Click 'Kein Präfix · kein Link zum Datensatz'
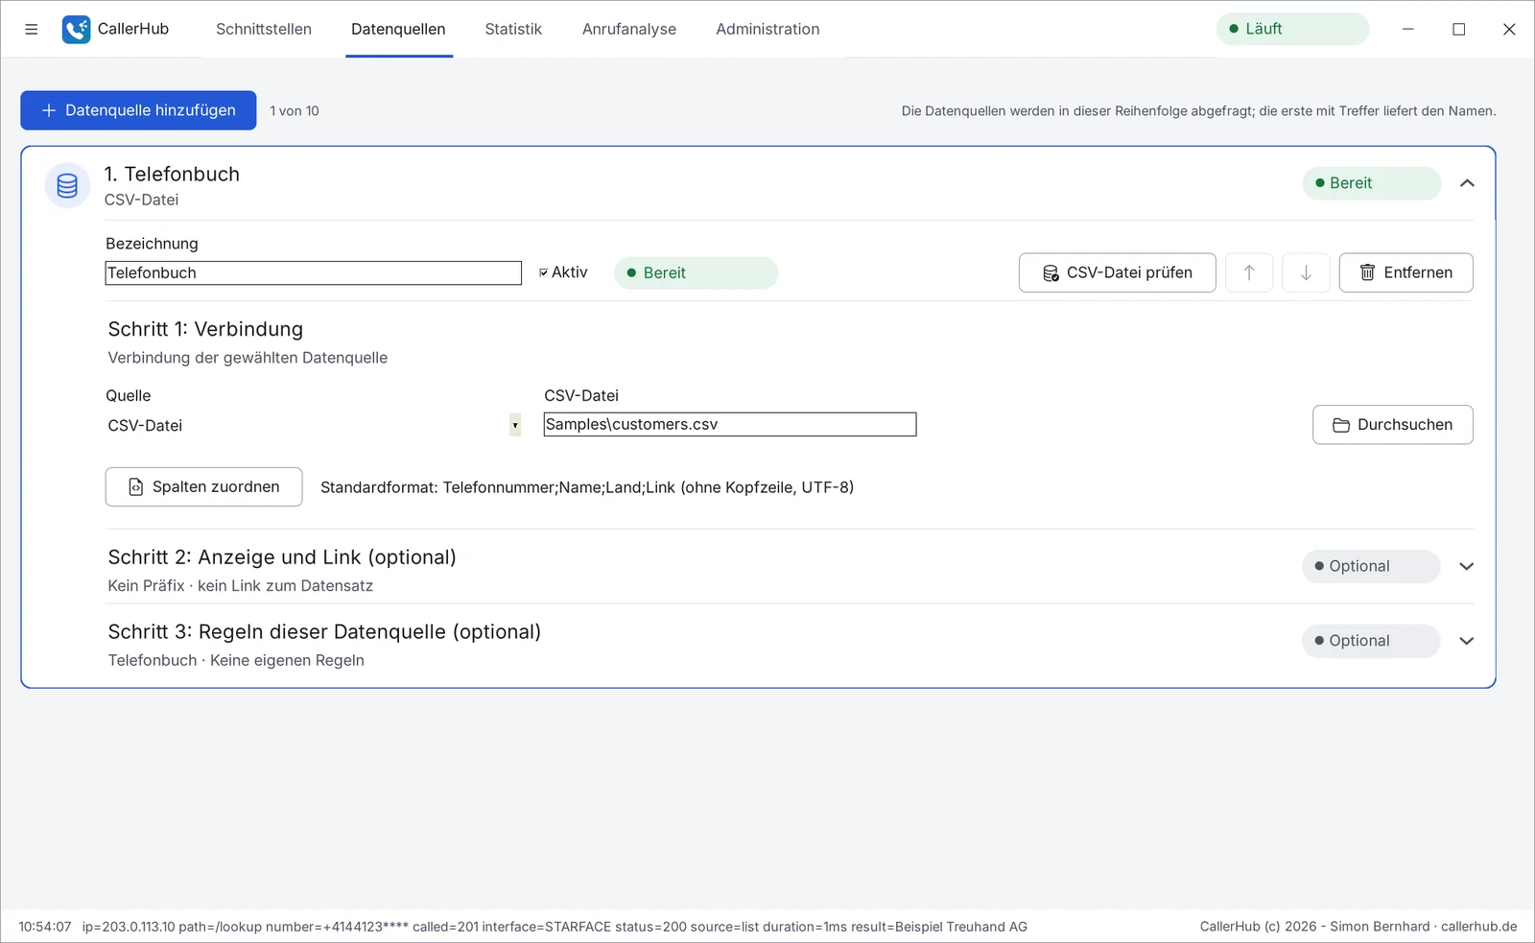1535x943 pixels. [241, 586]
